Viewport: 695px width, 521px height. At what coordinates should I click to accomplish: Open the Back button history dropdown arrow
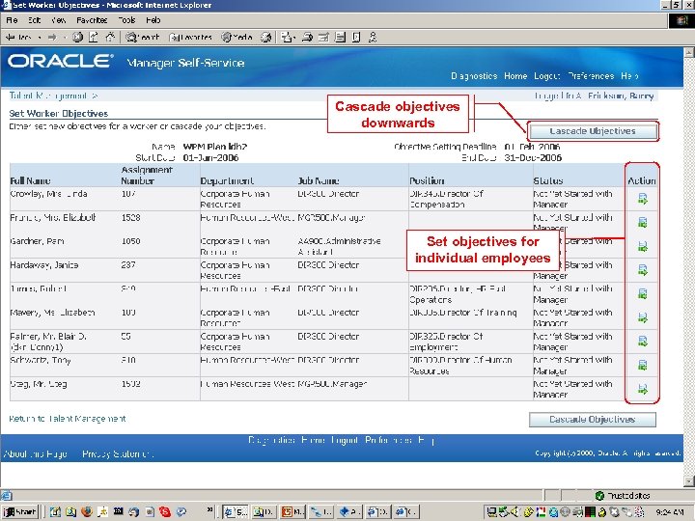(40, 38)
